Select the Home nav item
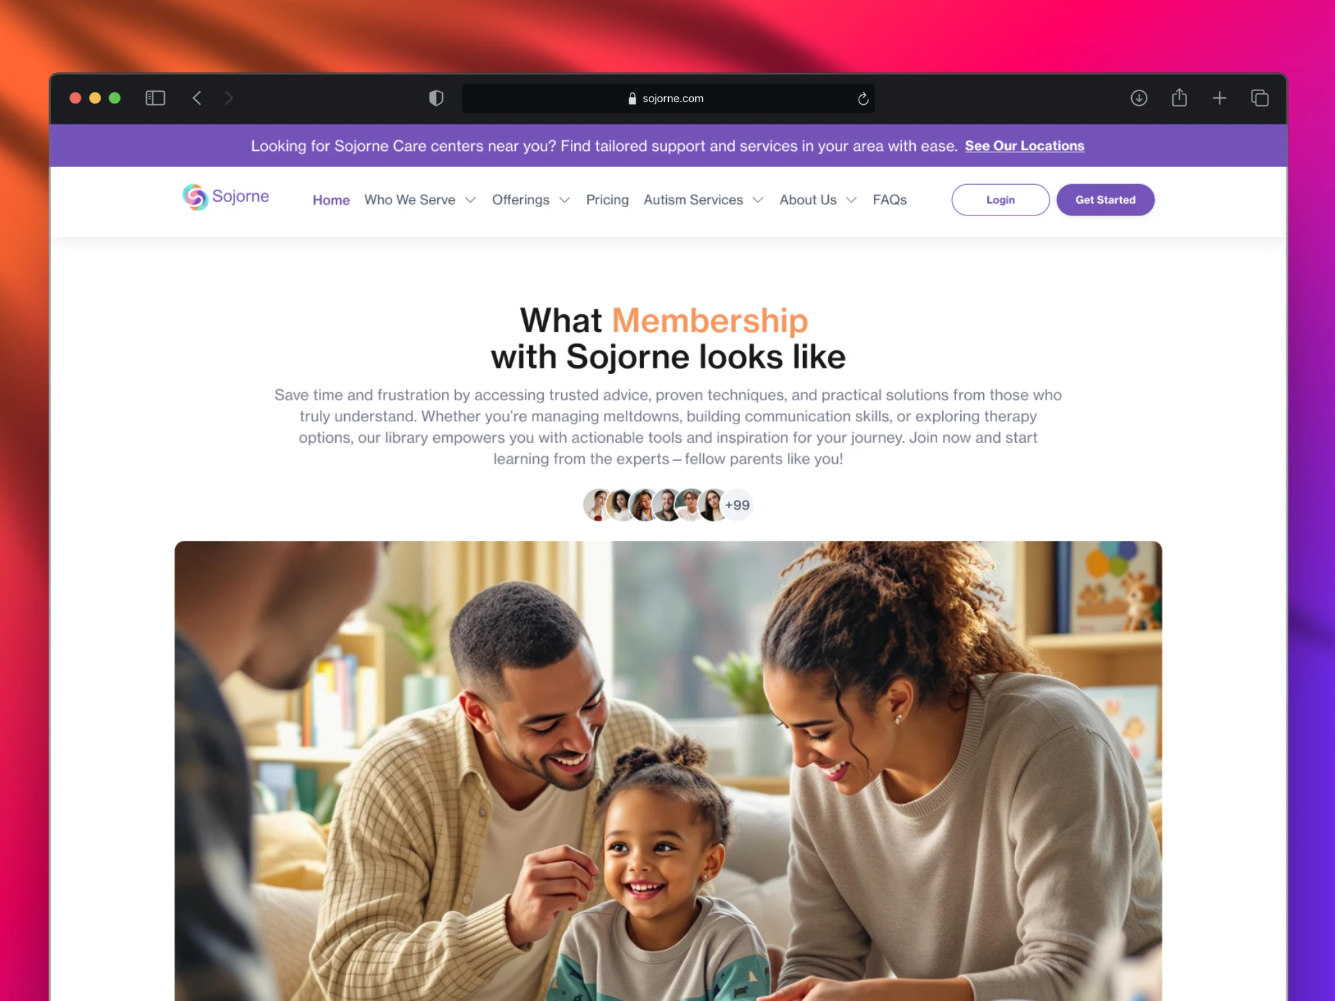1335x1001 pixels. click(331, 200)
